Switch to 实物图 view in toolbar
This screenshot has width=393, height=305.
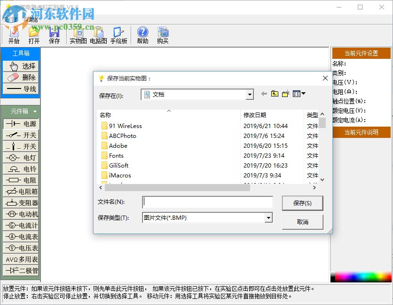click(78, 36)
